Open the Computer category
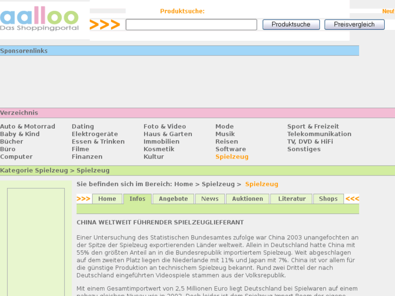The width and height of the screenshot is (395, 296). [x=16, y=157]
